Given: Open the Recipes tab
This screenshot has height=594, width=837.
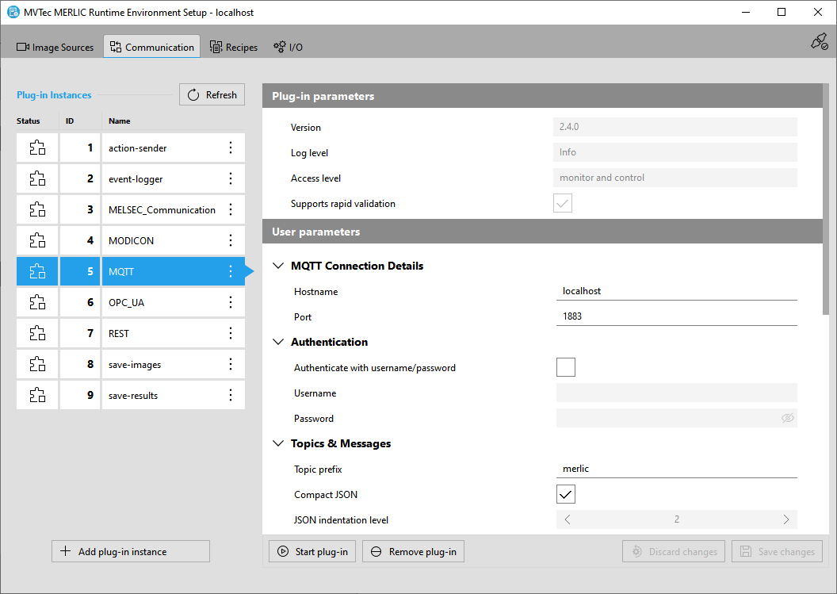Looking at the screenshot, I should coord(234,47).
